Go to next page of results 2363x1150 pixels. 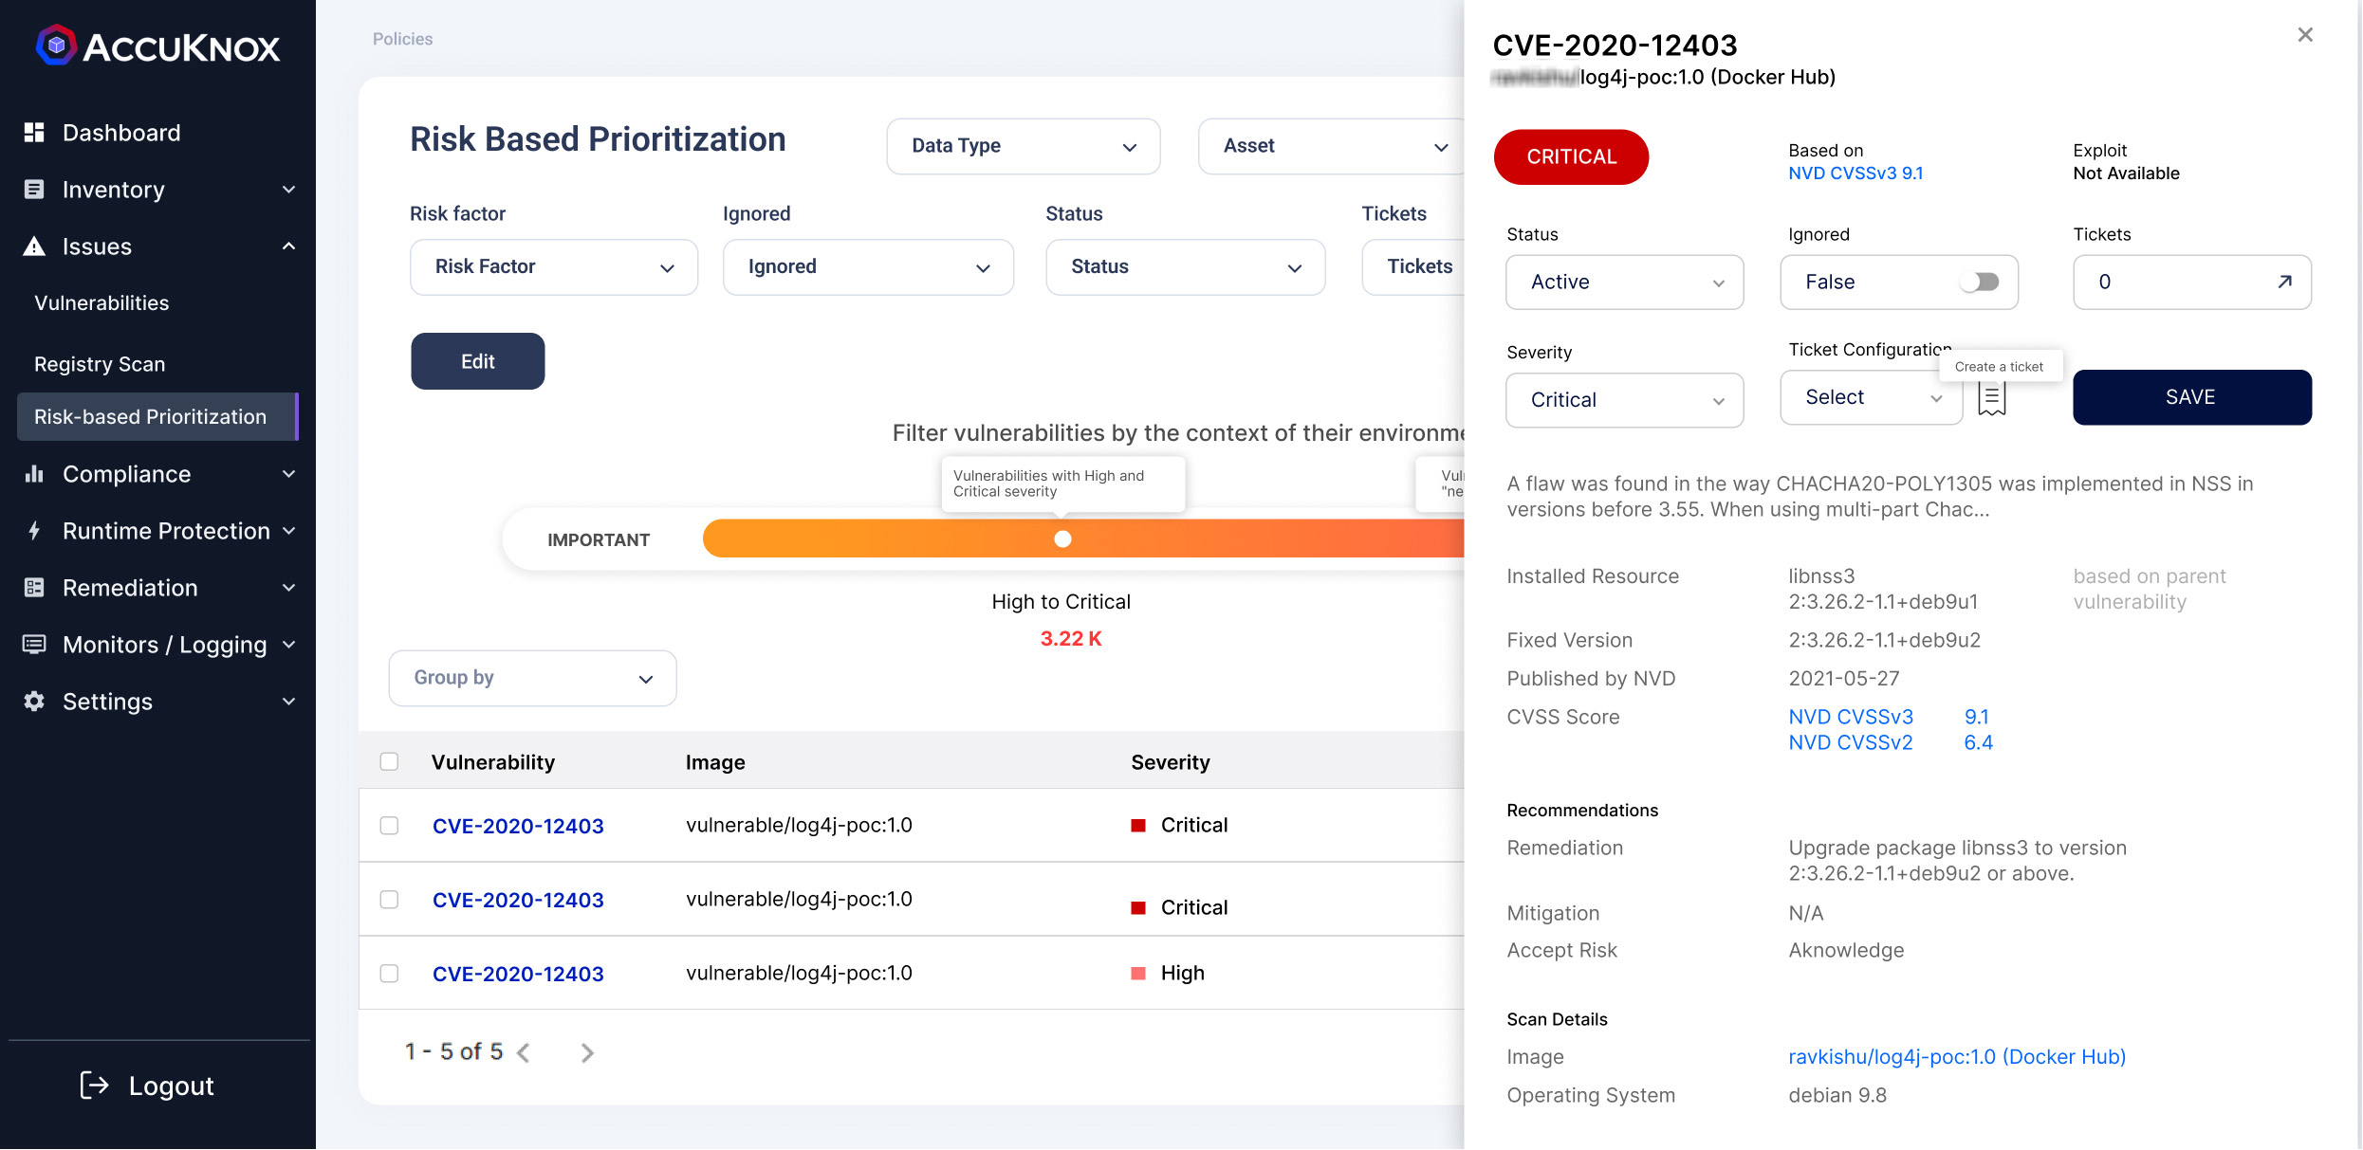(587, 1052)
